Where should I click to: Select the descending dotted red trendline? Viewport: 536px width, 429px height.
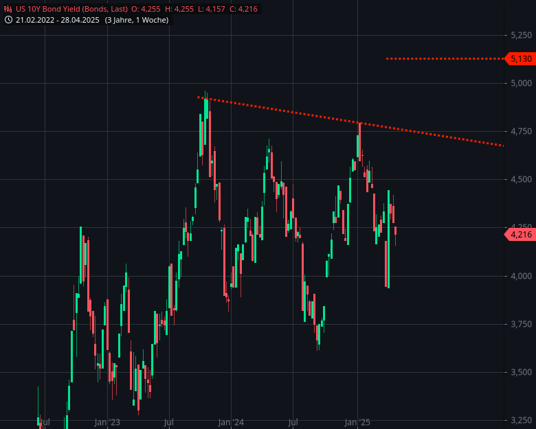pyautogui.click(x=350, y=121)
